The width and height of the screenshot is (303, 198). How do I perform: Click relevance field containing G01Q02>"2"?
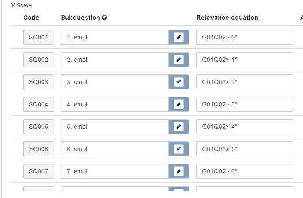click(x=245, y=82)
